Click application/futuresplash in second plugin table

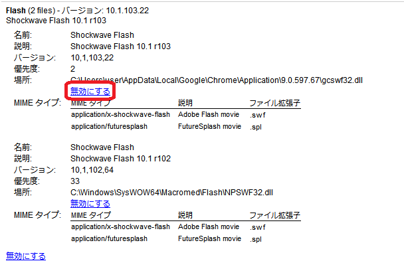point(109,239)
